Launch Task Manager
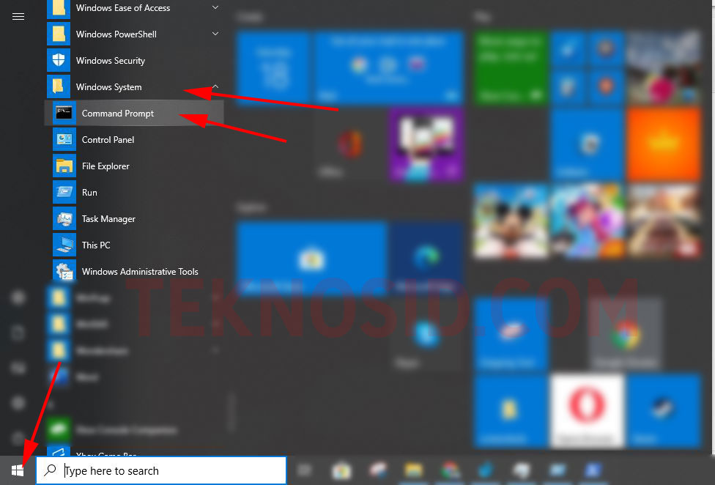 coord(135,219)
